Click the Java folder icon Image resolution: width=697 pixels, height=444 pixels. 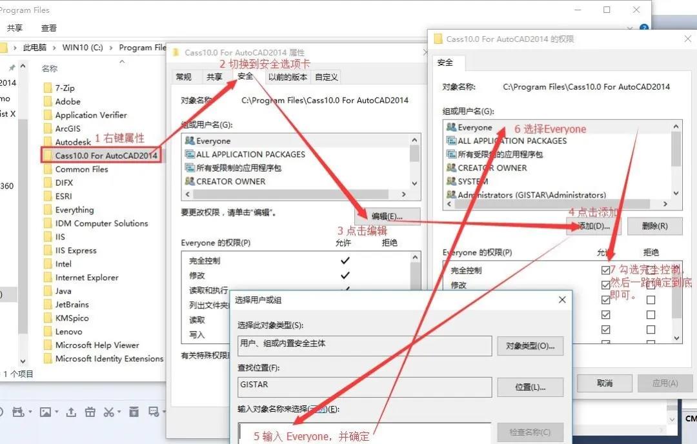(x=48, y=290)
